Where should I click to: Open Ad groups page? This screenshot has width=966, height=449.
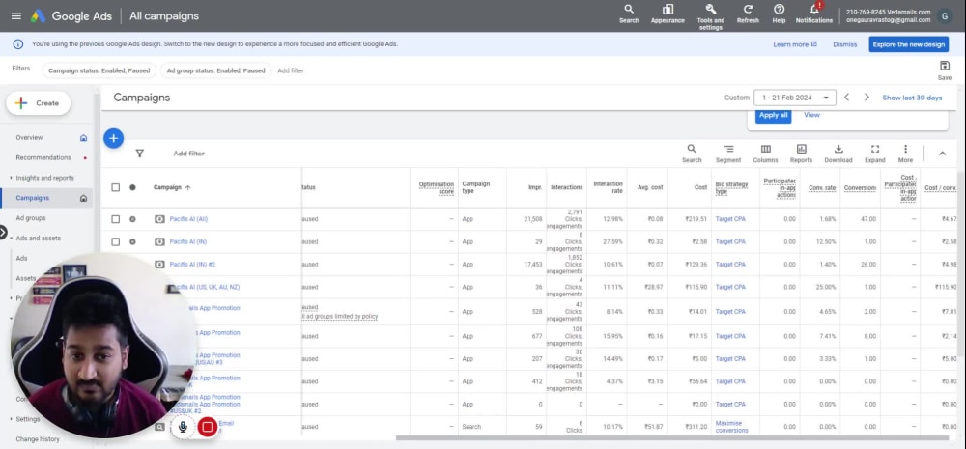[x=31, y=218]
